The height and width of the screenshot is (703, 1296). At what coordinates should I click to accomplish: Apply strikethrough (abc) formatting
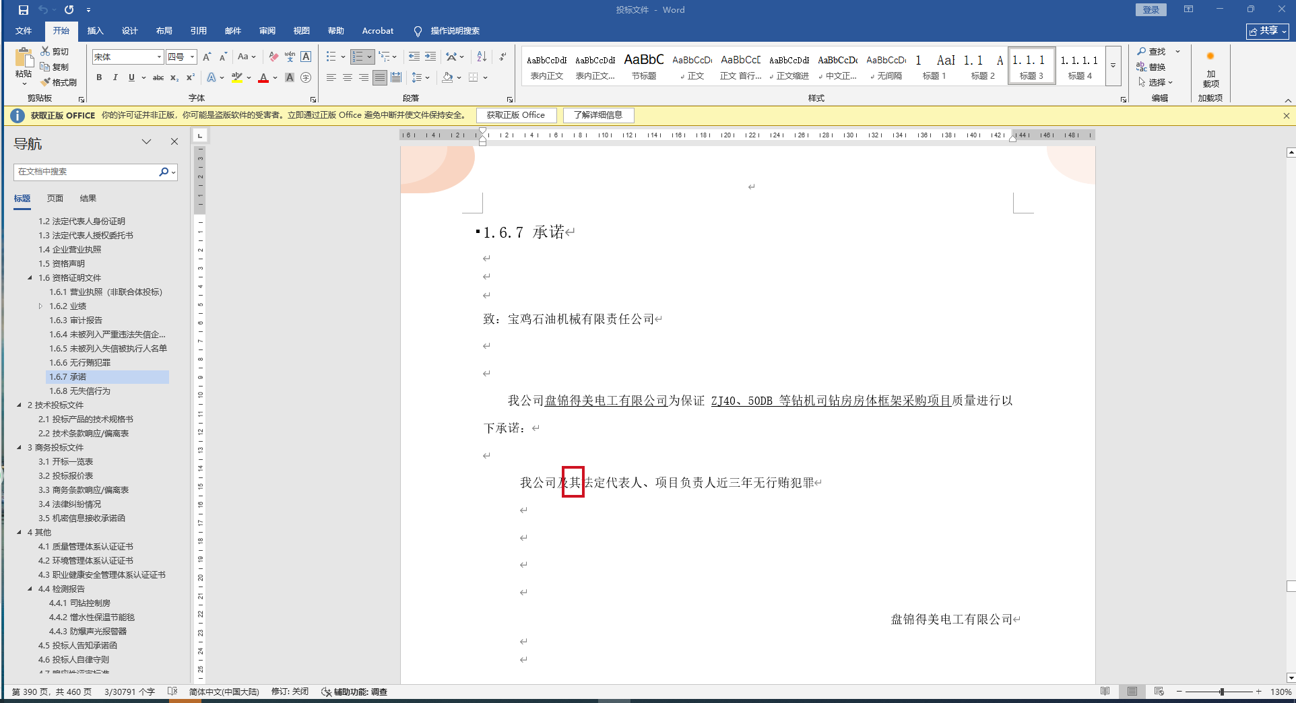pos(158,77)
